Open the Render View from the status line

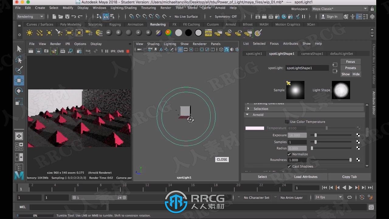pos(257,16)
